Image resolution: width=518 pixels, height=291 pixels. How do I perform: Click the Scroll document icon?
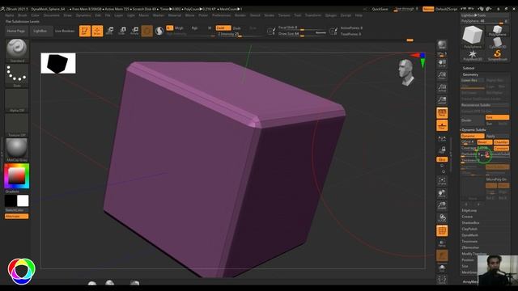pyautogui.click(x=442, y=63)
